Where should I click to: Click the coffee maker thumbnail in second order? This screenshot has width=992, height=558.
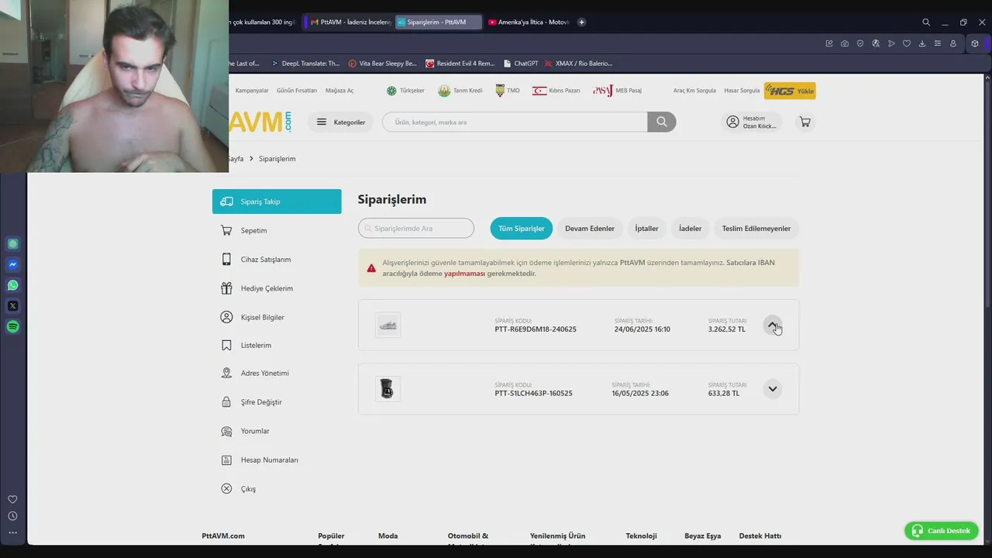click(387, 388)
